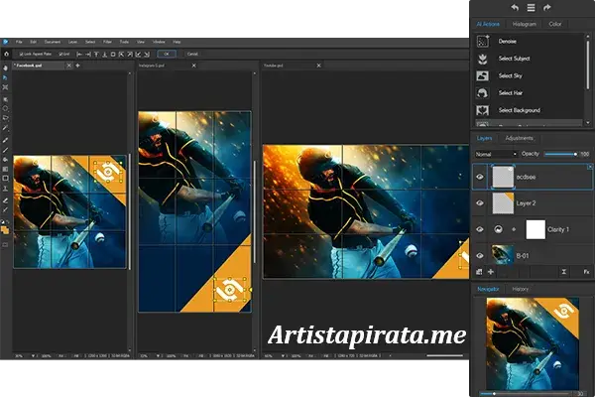The image size is (595, 397).
Task: Open the hamburger menu in the panel header
Action: 531,8
